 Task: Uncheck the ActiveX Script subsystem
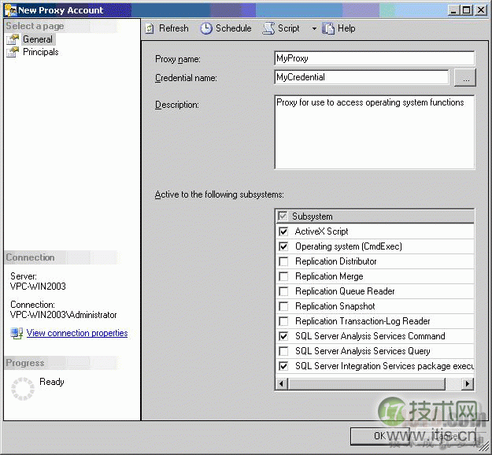click(283, 231)
